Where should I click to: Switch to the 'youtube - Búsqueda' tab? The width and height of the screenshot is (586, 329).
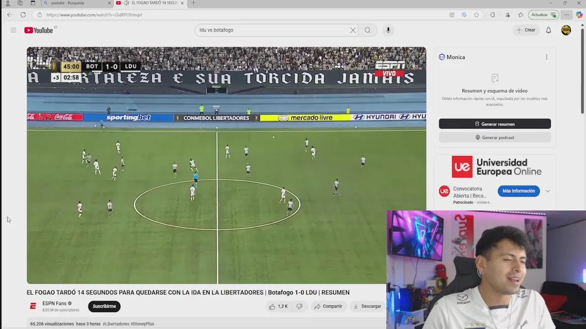point(77,3)
